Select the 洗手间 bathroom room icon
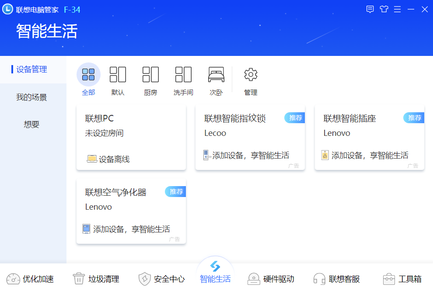This screenshot has width=433, height=294. tap(183, 74)
